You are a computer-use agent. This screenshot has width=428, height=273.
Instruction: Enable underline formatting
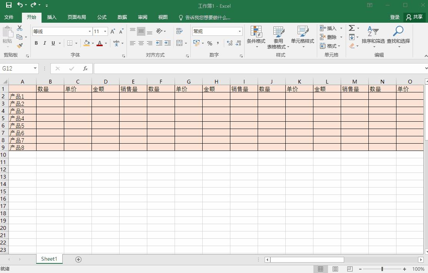coord(52,43)
